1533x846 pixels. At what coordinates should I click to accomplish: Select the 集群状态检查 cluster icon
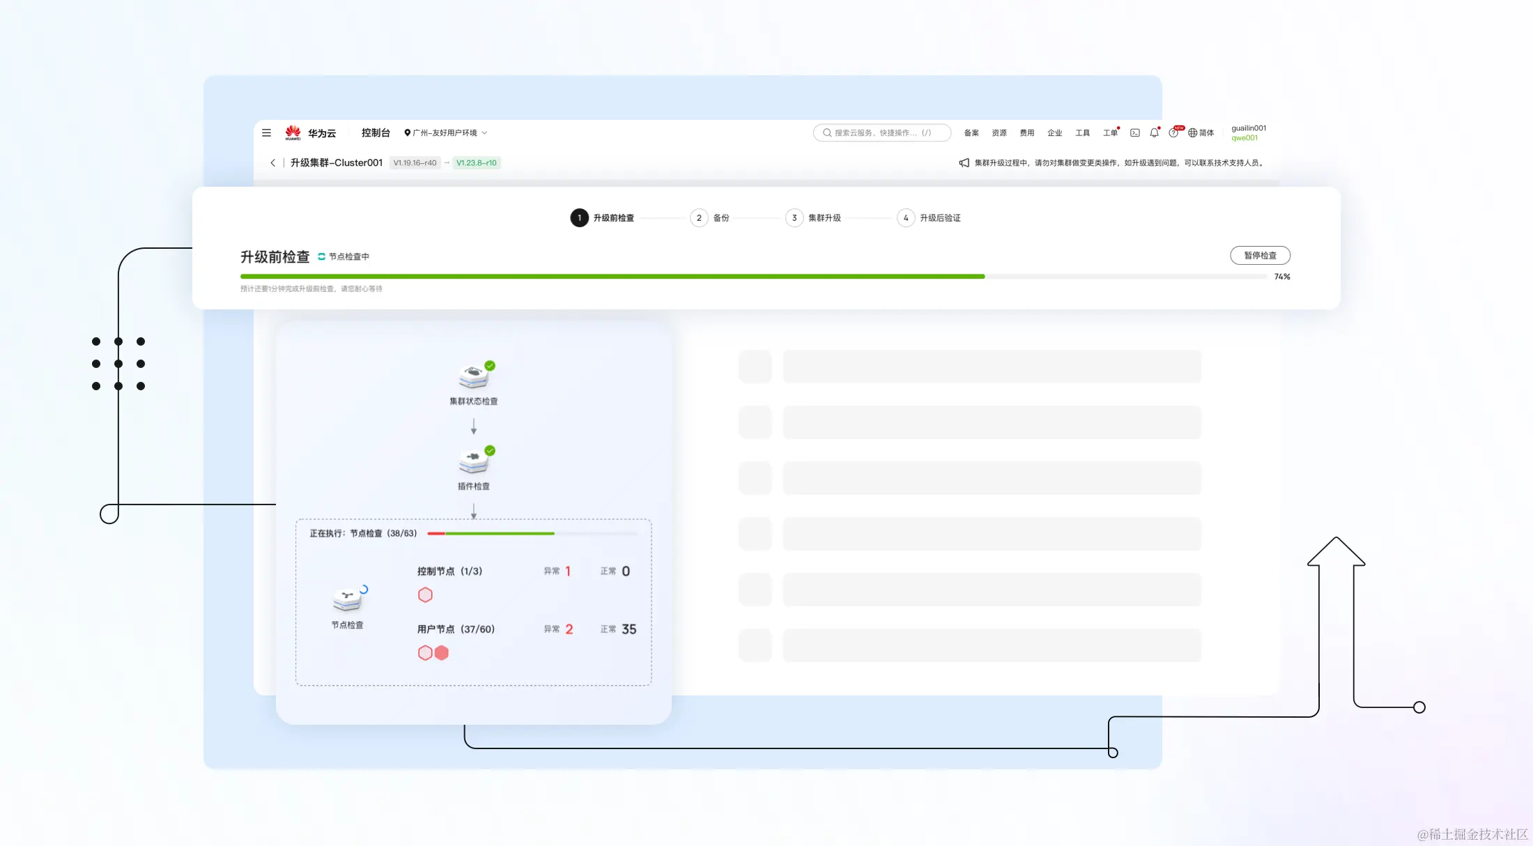coord(474,376)
